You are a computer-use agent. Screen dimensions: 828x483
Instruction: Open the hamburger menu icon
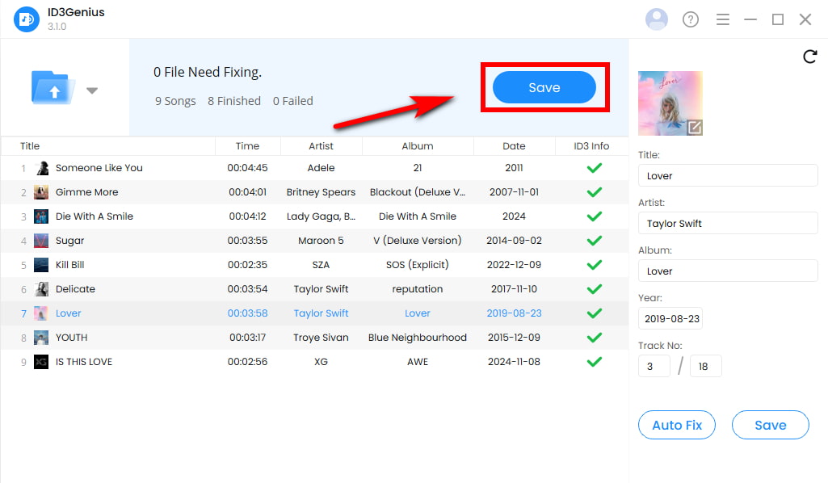[x=723, y=19]
